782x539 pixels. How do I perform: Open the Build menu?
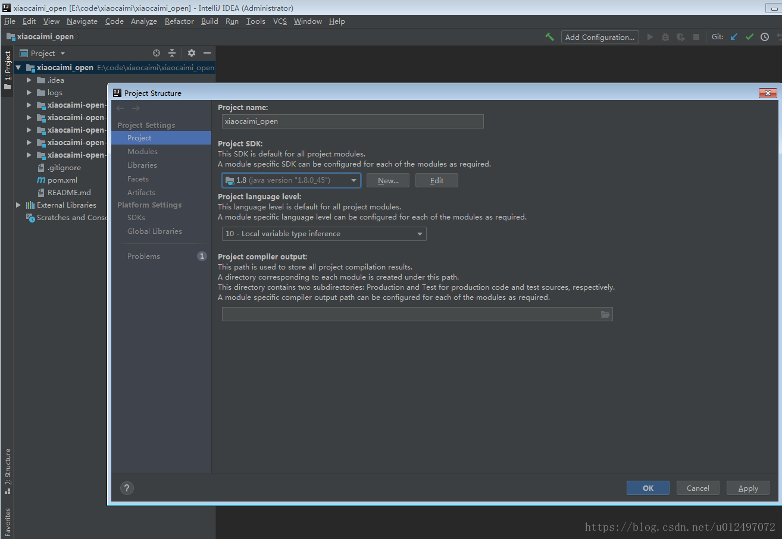[209, 21]
